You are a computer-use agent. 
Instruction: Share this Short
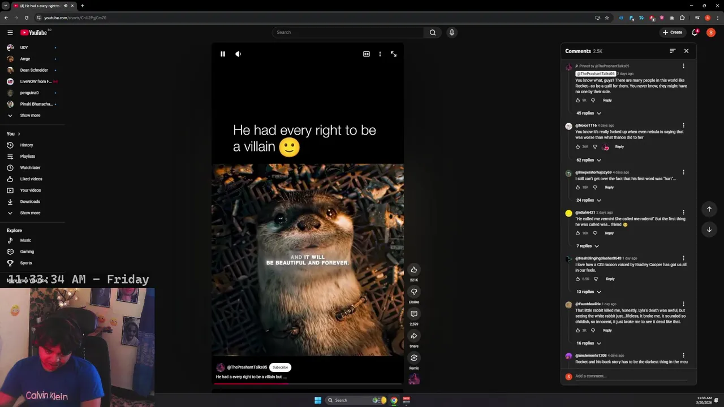[414, 336]
